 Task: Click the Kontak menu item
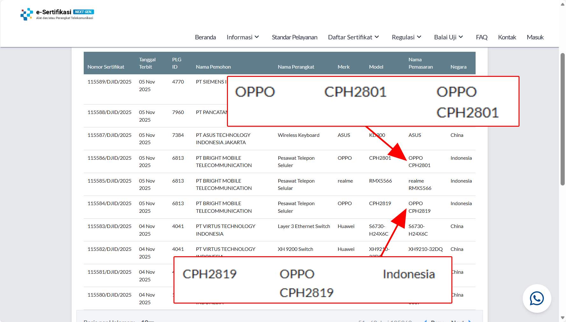[x=507, y=37]
